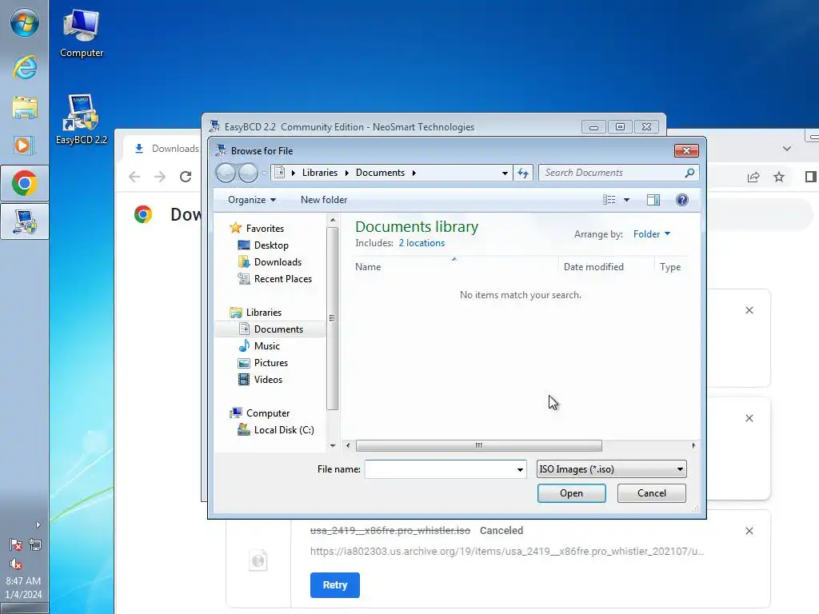This screenshot has width=819, height=614.
Task: Select the EasyBCD 2.2 desktop shortcut
Action: 82,119
